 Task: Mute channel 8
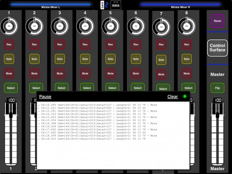point(187,73)
